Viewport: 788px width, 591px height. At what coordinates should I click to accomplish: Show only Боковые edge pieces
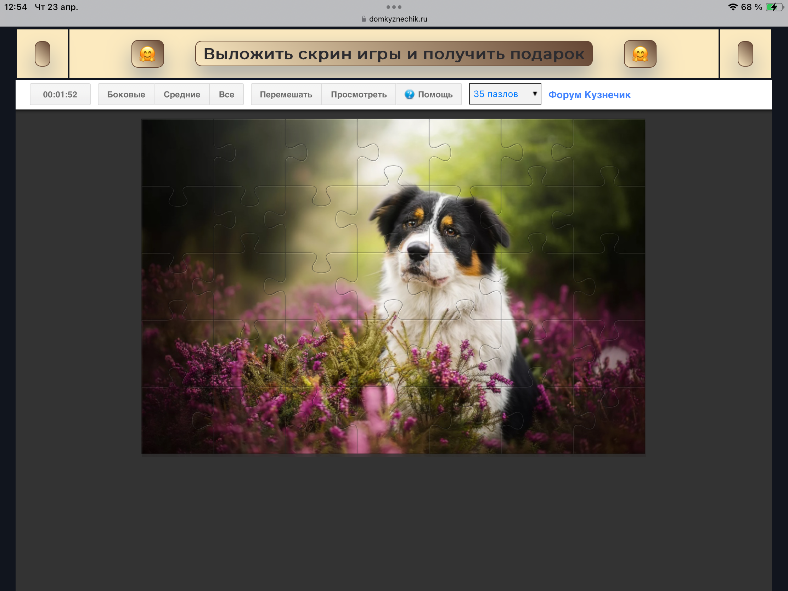pos(126,94)
